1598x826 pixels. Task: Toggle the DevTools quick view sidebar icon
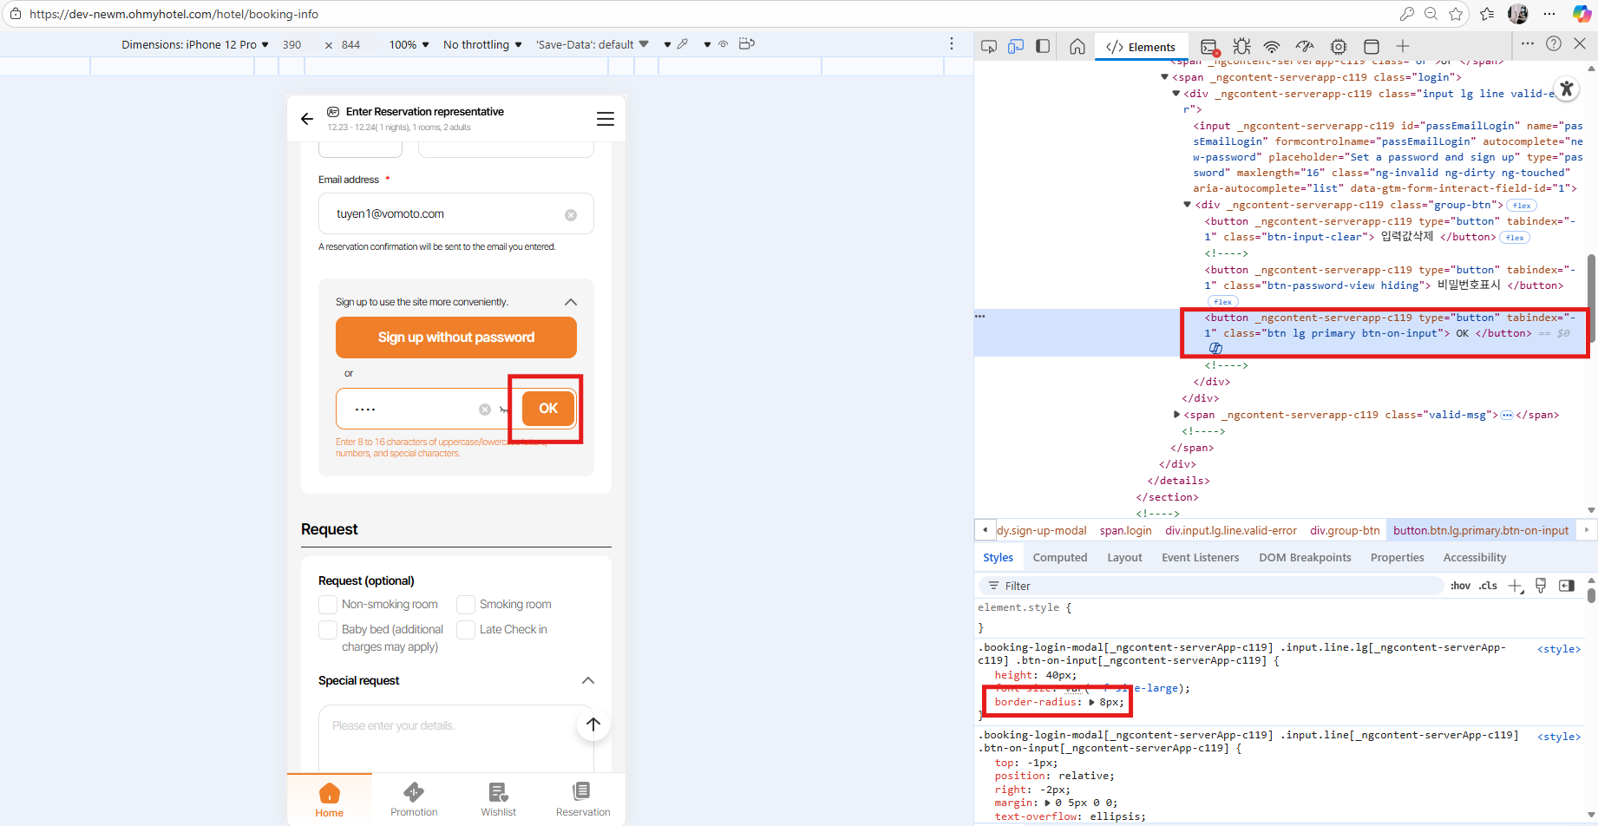pyautogui.click(x=1043, y=47)
